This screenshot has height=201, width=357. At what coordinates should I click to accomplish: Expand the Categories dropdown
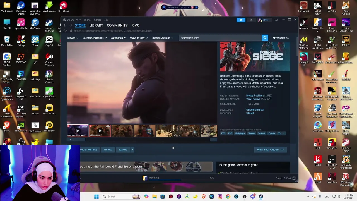click(x=118, y=38)
